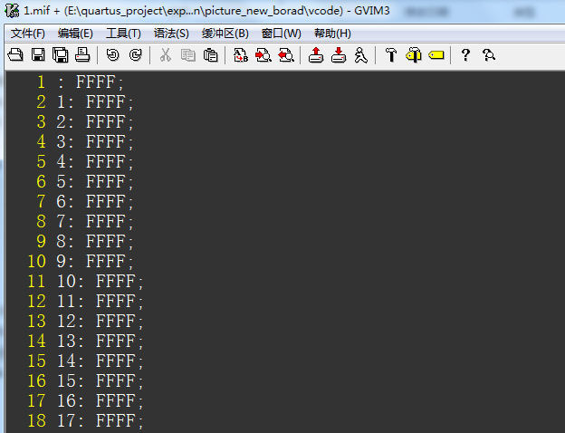The height and width of the screenshot is (433, 565).
Task: Open the 窗口(W) menu
Action: pos(281,34)
